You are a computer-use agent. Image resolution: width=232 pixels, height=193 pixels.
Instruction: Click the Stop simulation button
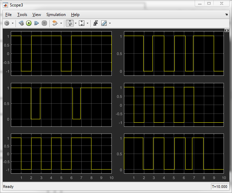[44, 23]
